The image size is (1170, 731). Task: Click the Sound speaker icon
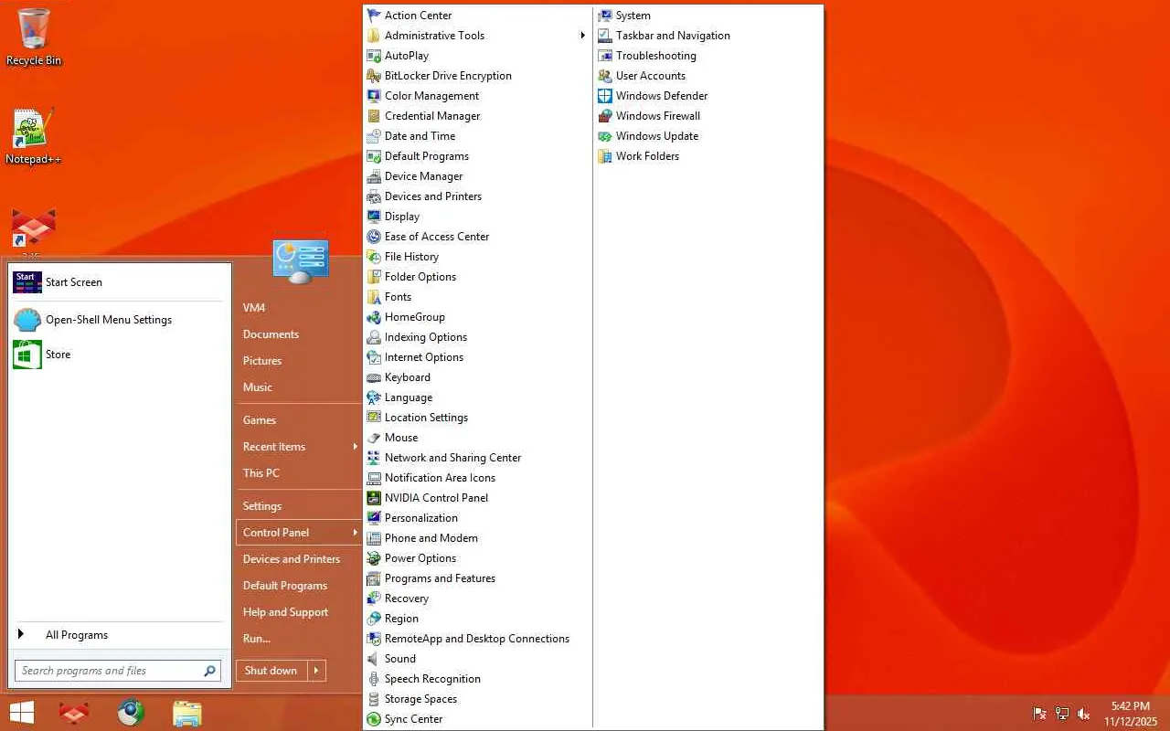[373, 659]
